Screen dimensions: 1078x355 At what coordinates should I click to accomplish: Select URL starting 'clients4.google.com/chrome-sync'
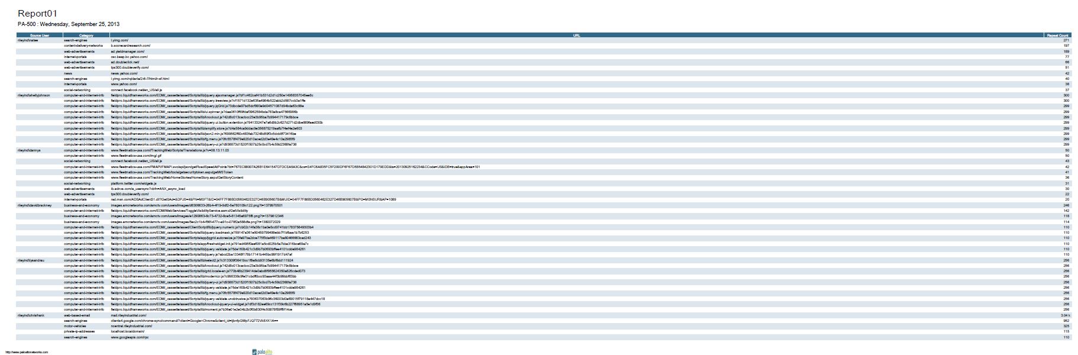click(x=194, y=321)
